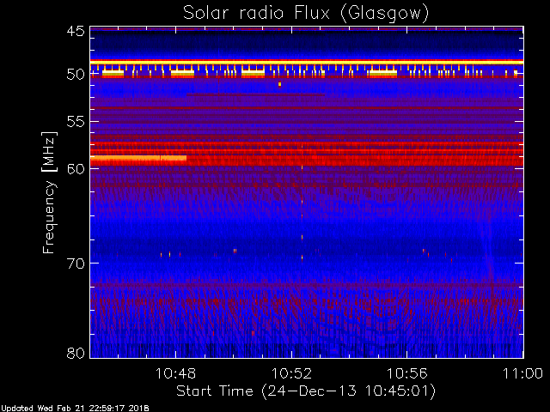
Task: Click the 70 frequency tick label
Action: [76, 264]
